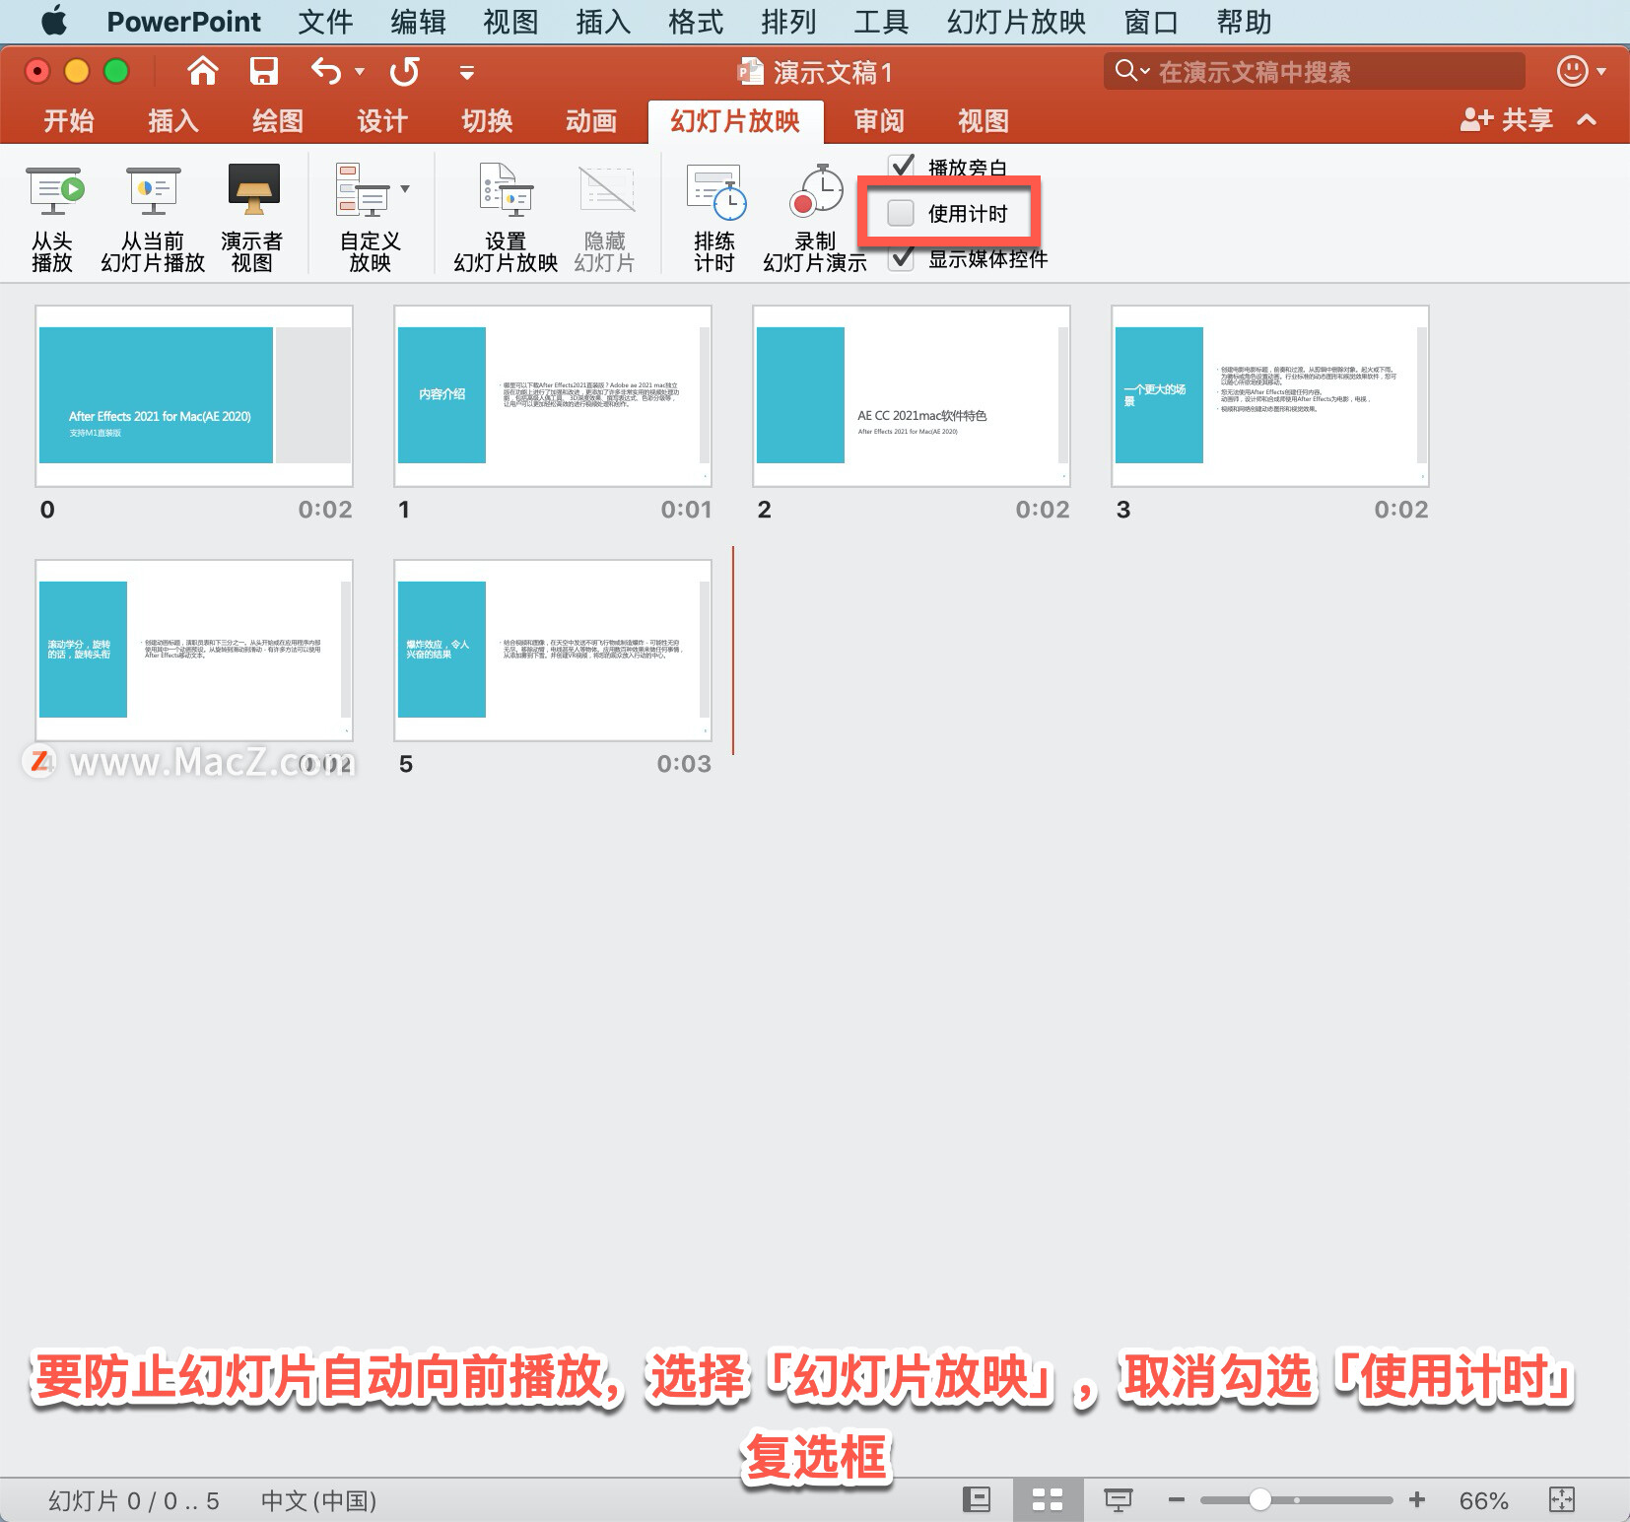Expand Custom Show dropdown arrow
Screen dimensions: 1630x1522
(x=405, y=188)
